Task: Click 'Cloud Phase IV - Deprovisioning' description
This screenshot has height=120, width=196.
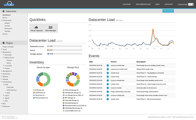Action: tap(146, 77)
